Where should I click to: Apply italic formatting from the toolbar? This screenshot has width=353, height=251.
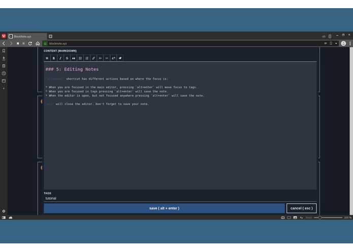click(x=60, y=58)
